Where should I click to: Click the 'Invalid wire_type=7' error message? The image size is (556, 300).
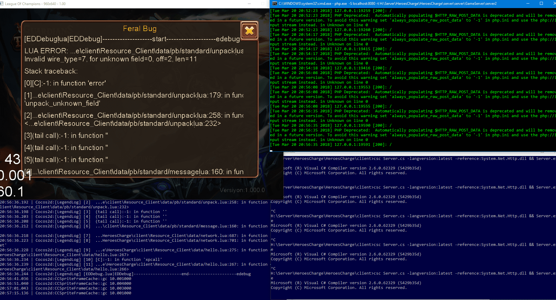click(x=111, y=59)
